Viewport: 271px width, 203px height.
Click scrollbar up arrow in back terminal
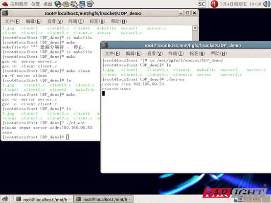[195, 28]
